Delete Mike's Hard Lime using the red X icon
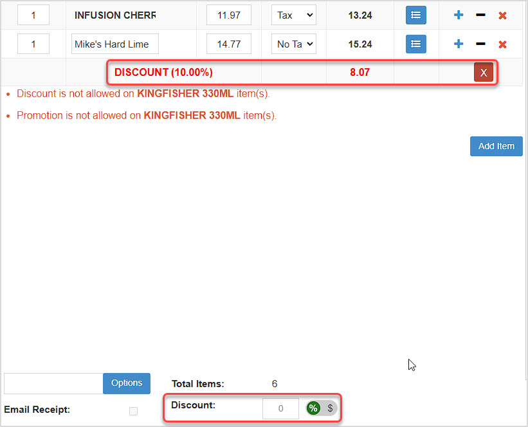This screenshot has height=427, width=528. tap(503, 44)
